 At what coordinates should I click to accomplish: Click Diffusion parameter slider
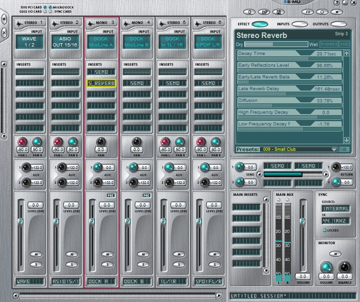tap(290, 106)
